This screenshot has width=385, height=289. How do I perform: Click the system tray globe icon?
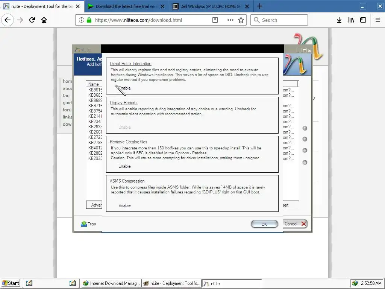(x=355, y=283)
